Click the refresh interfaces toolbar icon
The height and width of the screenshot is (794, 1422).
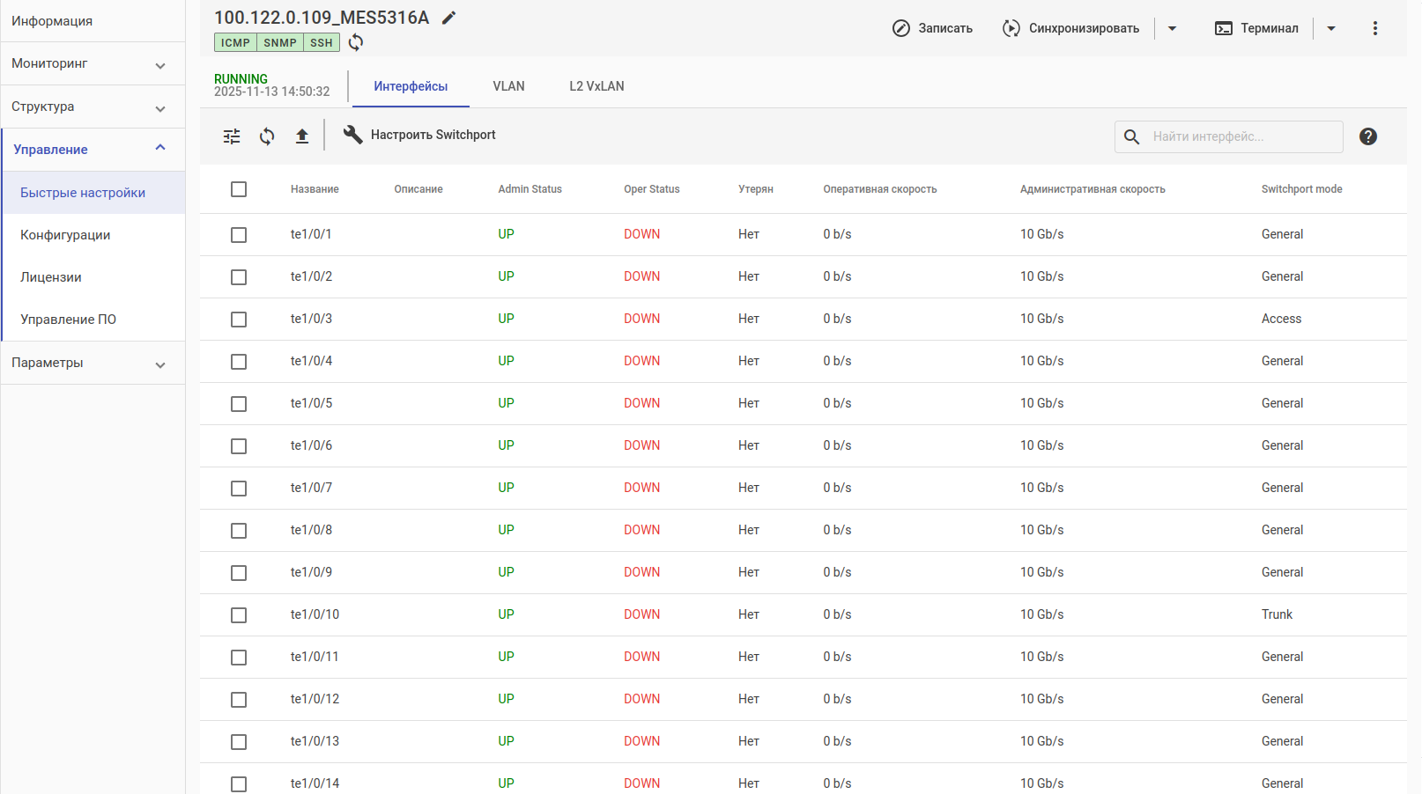[x=267, y=136]
